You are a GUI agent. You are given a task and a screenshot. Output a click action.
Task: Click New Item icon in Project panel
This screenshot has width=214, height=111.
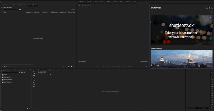71,67
